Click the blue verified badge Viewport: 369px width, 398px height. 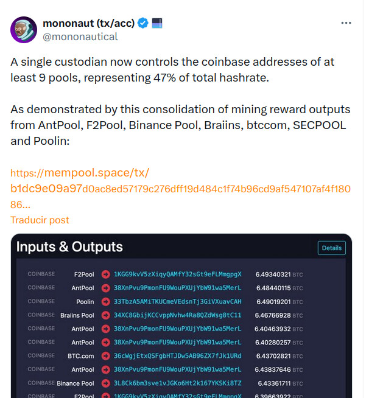143,23
